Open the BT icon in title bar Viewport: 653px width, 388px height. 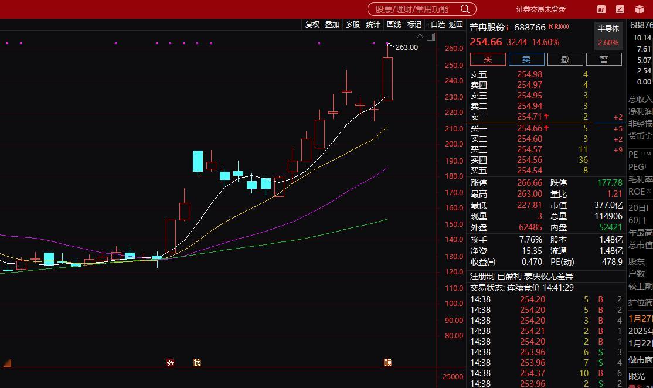[601, 9]
